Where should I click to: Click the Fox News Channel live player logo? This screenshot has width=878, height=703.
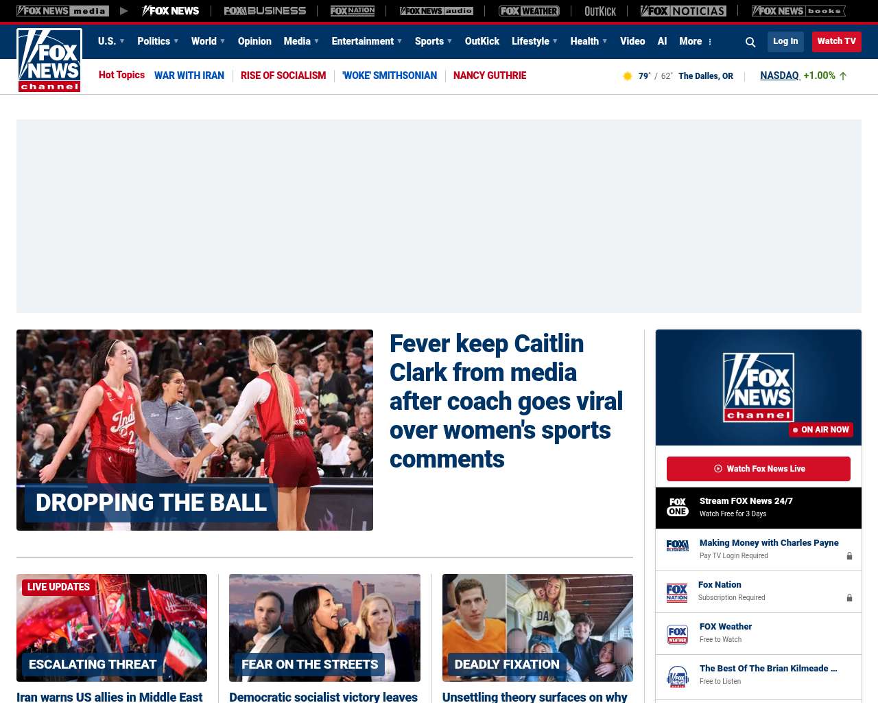pyautogui.click(x=759, y=387)
